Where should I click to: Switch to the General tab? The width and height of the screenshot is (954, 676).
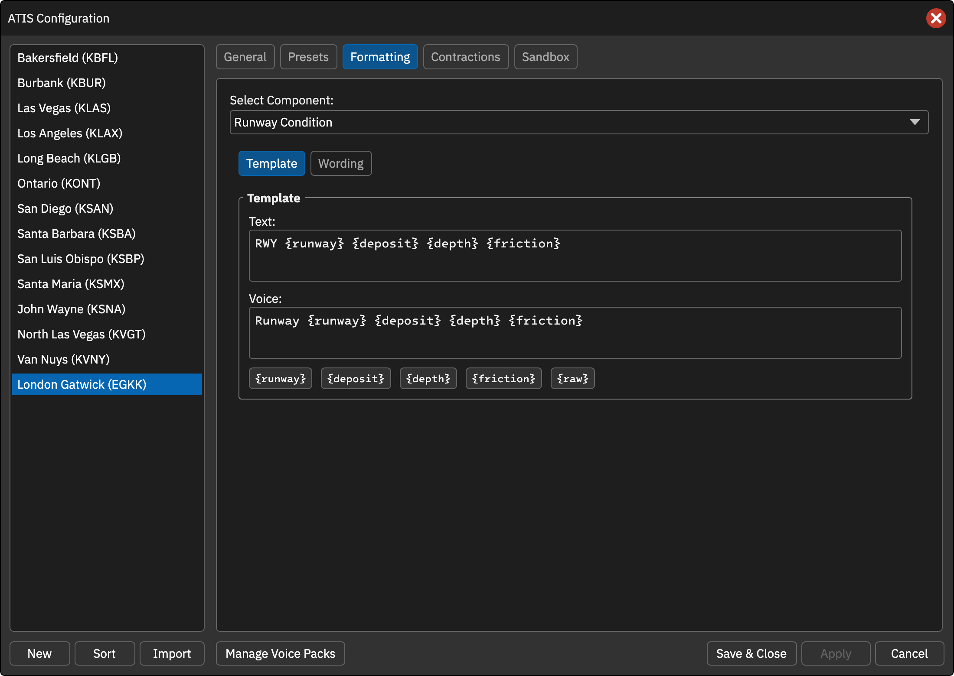pyautogui.click(x=245, y=57)
